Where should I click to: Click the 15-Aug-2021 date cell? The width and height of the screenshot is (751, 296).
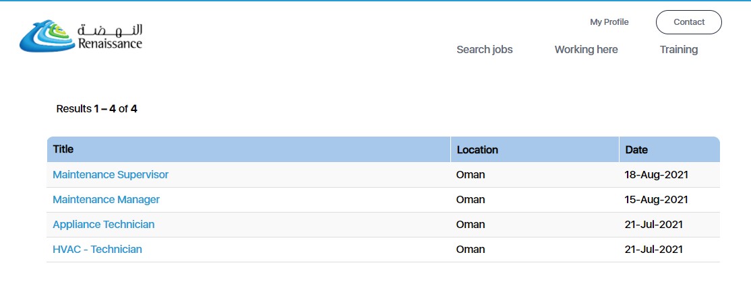click(656, 199)
